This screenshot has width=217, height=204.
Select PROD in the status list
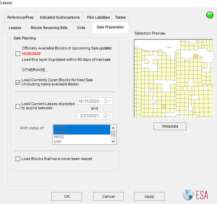pyautogui.click(x=59, y=137)
